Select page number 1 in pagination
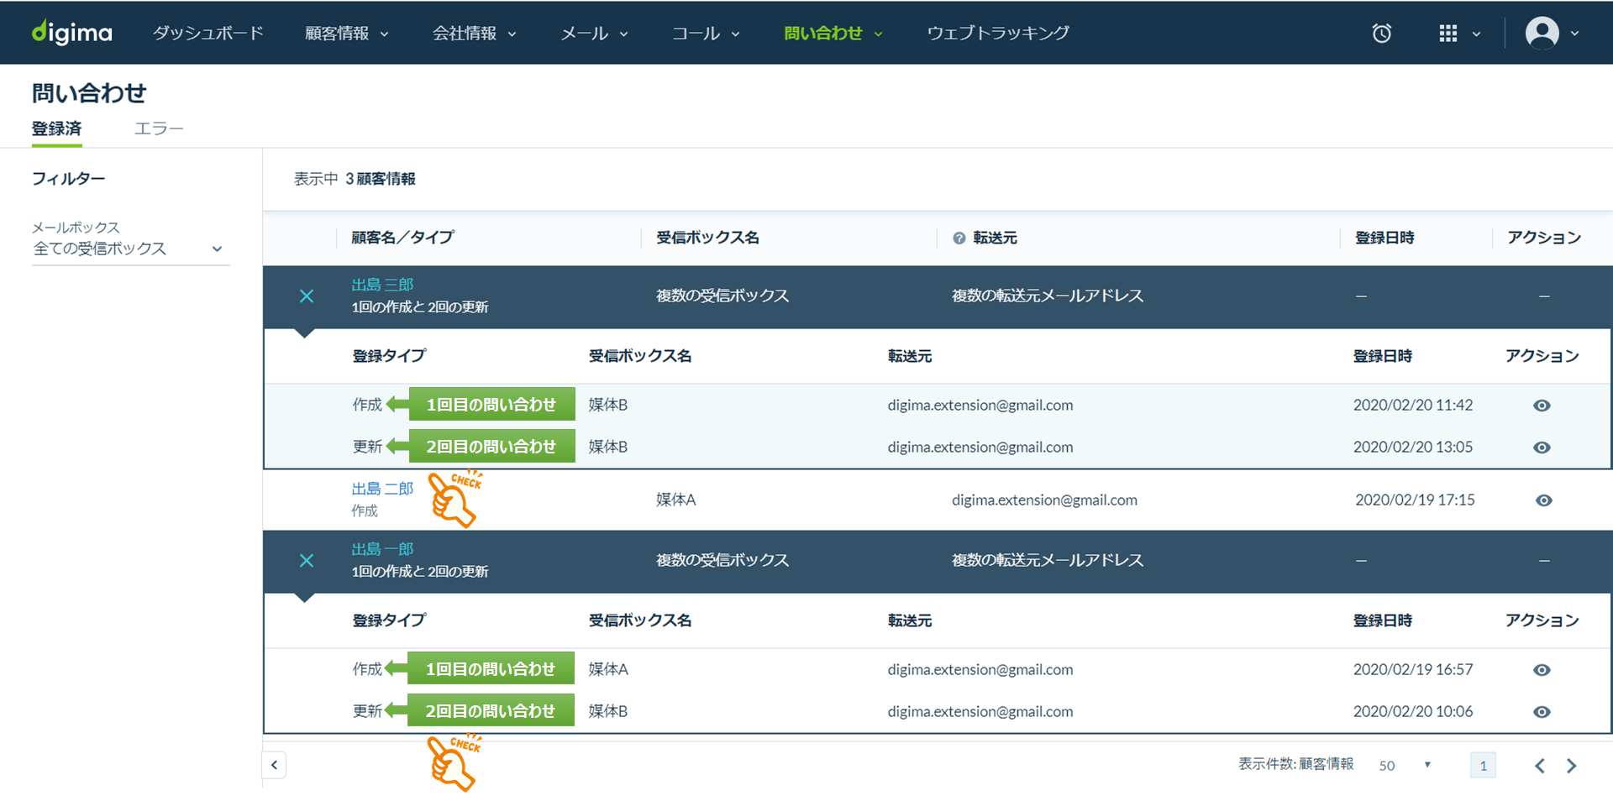Screen dimensions: 1613x801 click(1483, 766)
